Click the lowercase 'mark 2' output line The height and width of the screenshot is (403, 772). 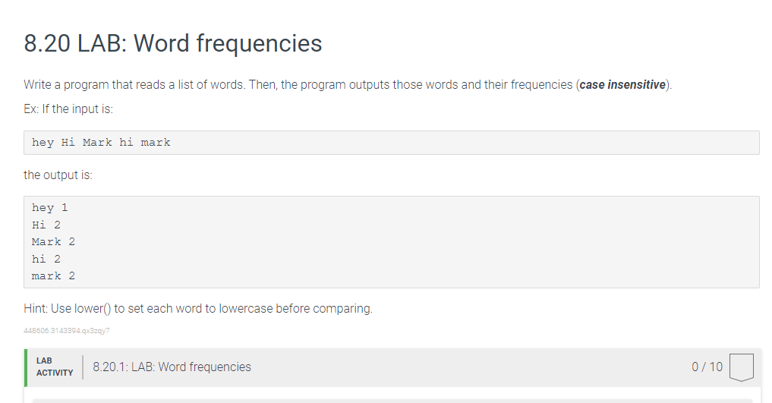click(53, 276)
